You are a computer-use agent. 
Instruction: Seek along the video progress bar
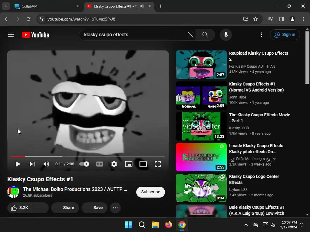[88, 156]
